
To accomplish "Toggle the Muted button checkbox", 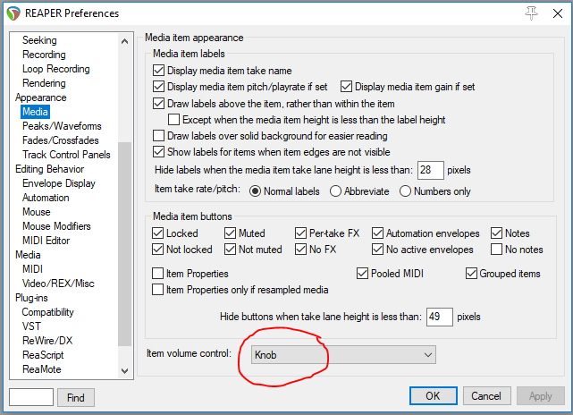I will pos(230,233).
